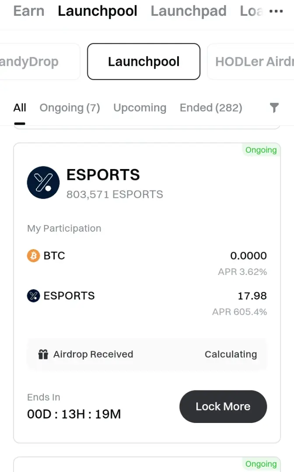Image resolution: width=294 pixels, height=472 pixels.
Task: Open the three-dot more menu
Action: (276, 11)
